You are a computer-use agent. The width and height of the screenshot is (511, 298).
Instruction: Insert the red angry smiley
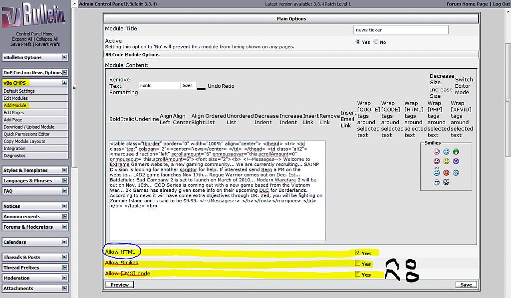[x=446, y=173]
